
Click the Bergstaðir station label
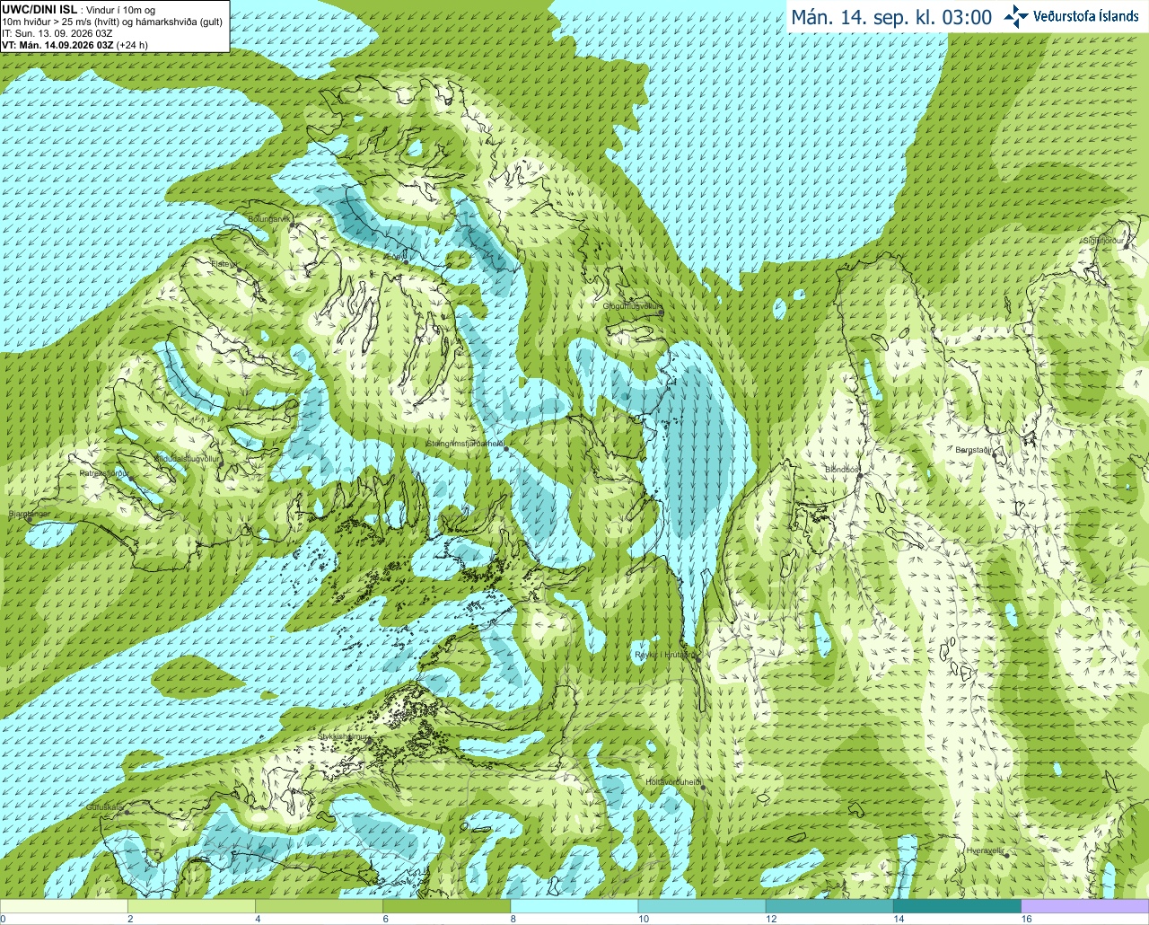(x=972, y=450)
